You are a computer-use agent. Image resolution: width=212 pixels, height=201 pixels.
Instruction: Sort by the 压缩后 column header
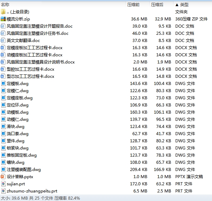157,5
